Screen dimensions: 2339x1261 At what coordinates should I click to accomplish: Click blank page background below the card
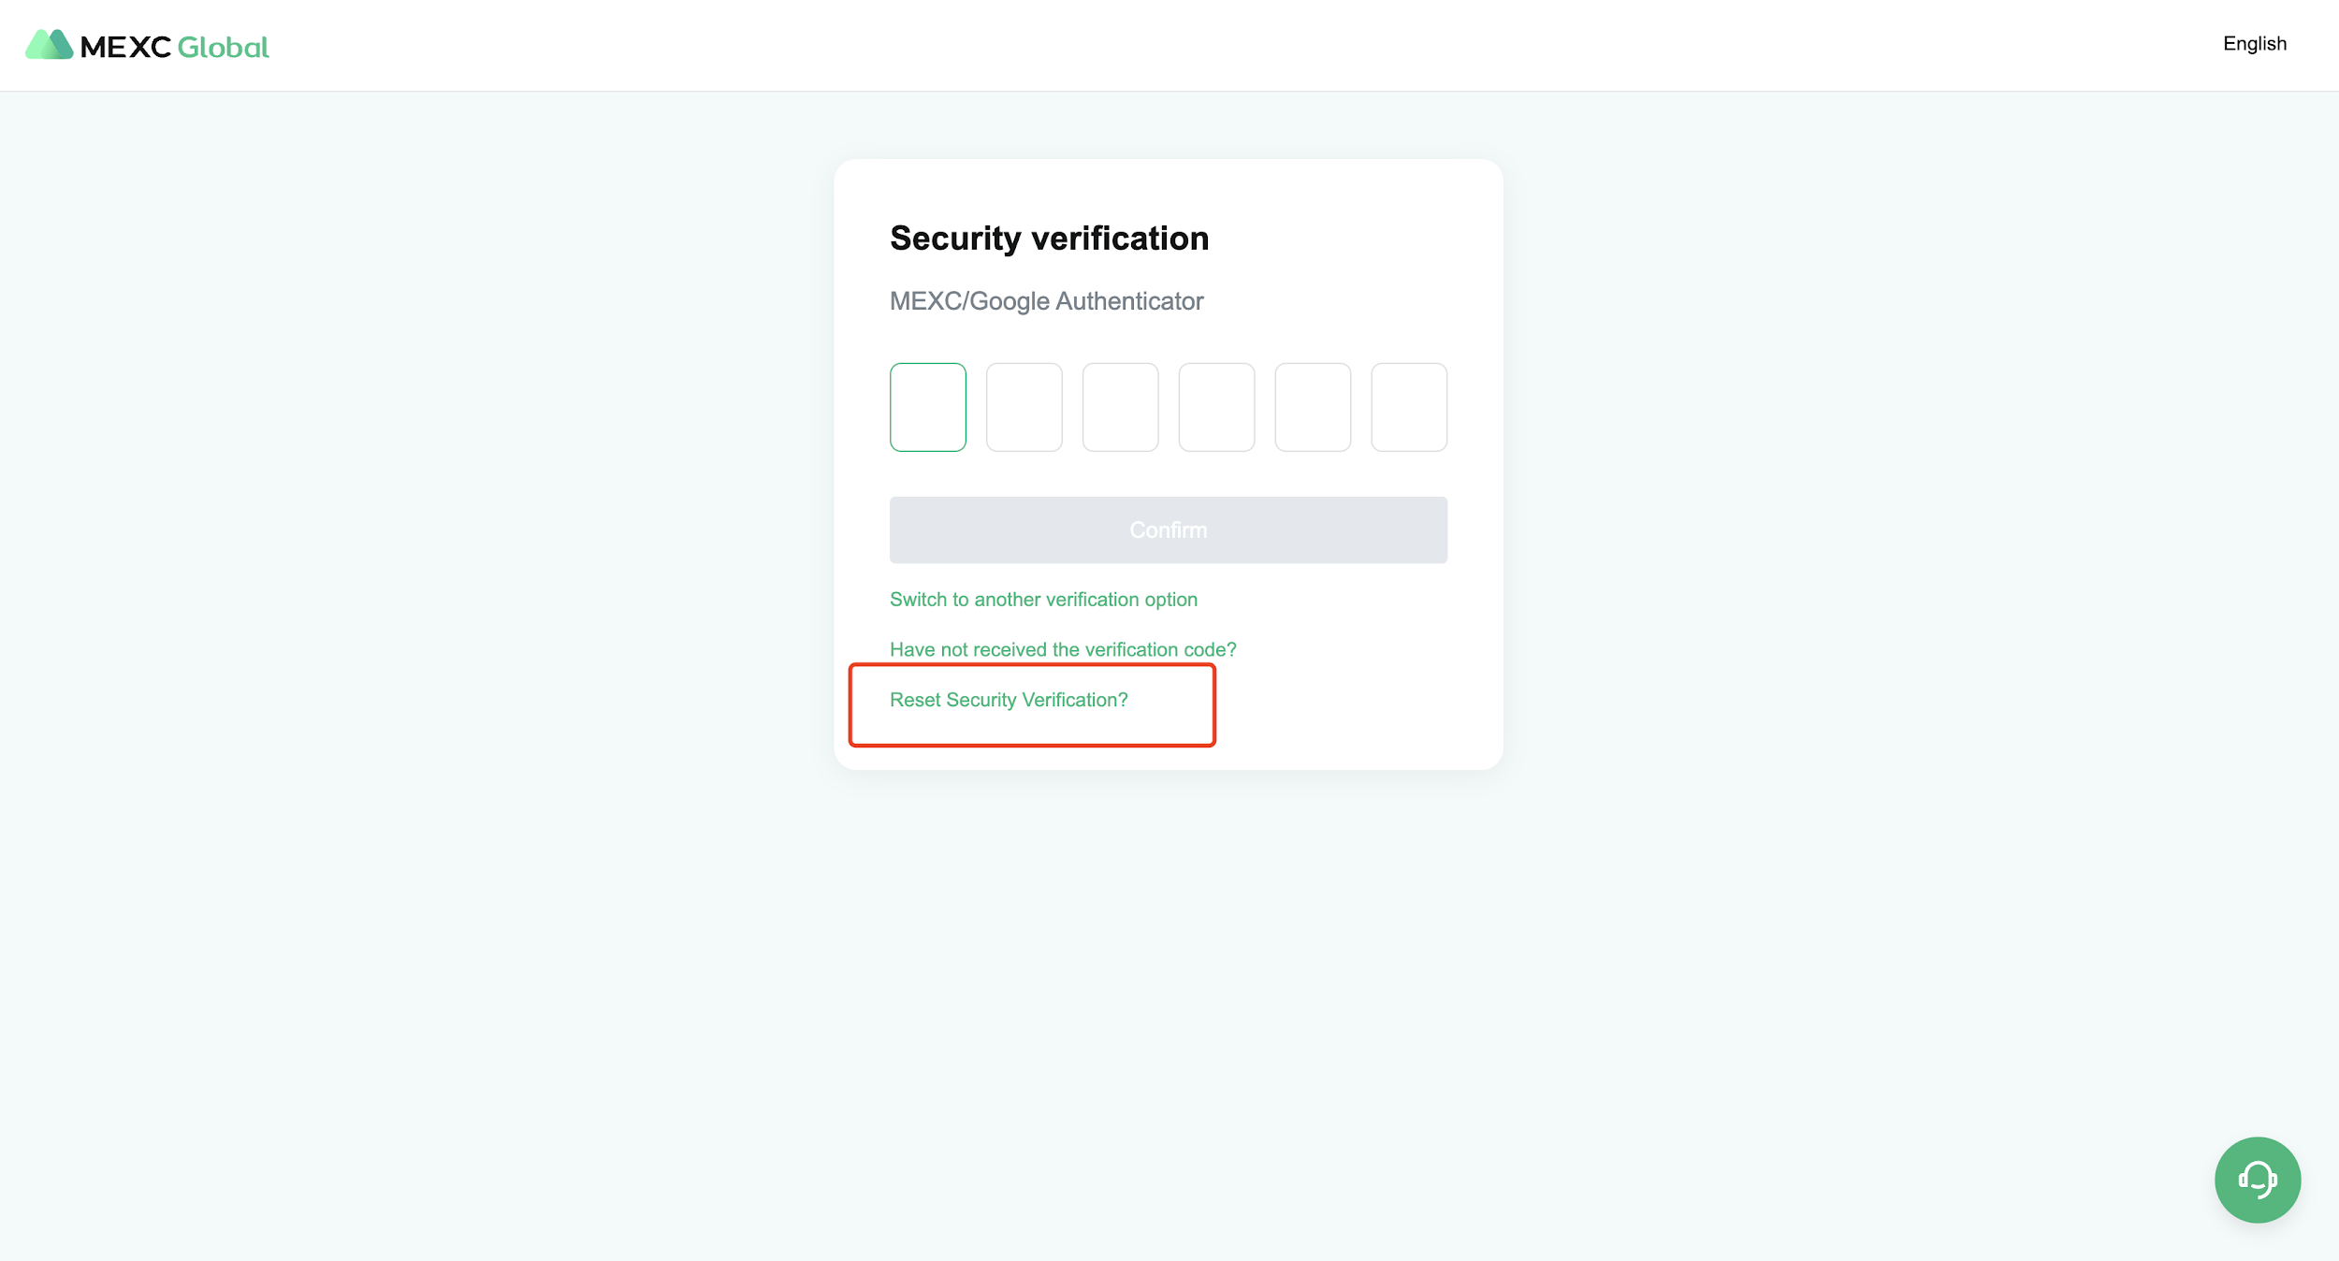[x=1169, y=982]
